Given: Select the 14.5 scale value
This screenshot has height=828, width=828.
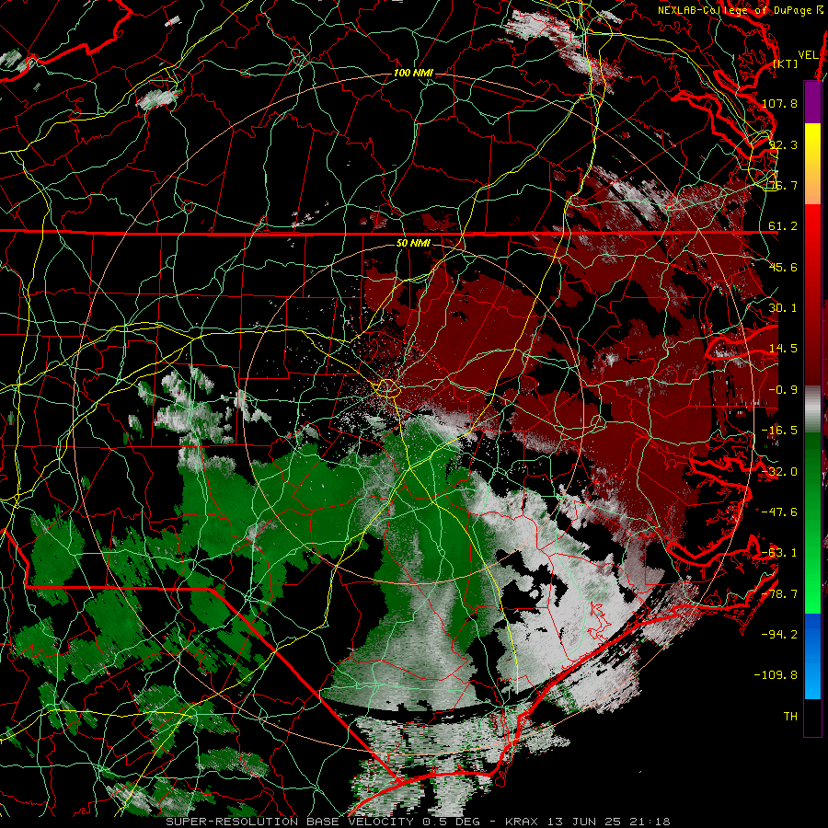Looking at the screenshot, I should (783, 349).
